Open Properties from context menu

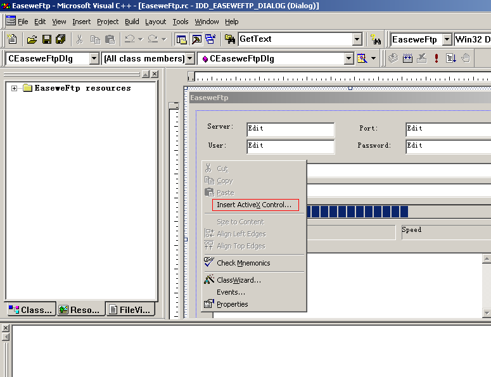click(254, 304)
